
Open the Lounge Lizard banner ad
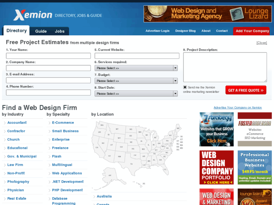[208, 14]
